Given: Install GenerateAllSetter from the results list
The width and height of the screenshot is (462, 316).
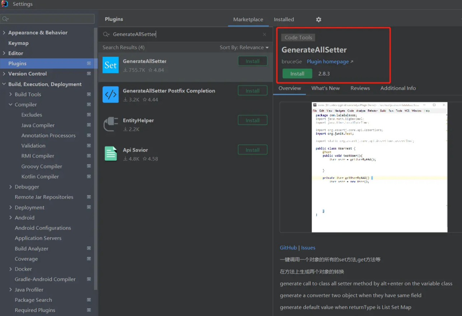Looking at the screenshot, I should click(x=252, y=61).
